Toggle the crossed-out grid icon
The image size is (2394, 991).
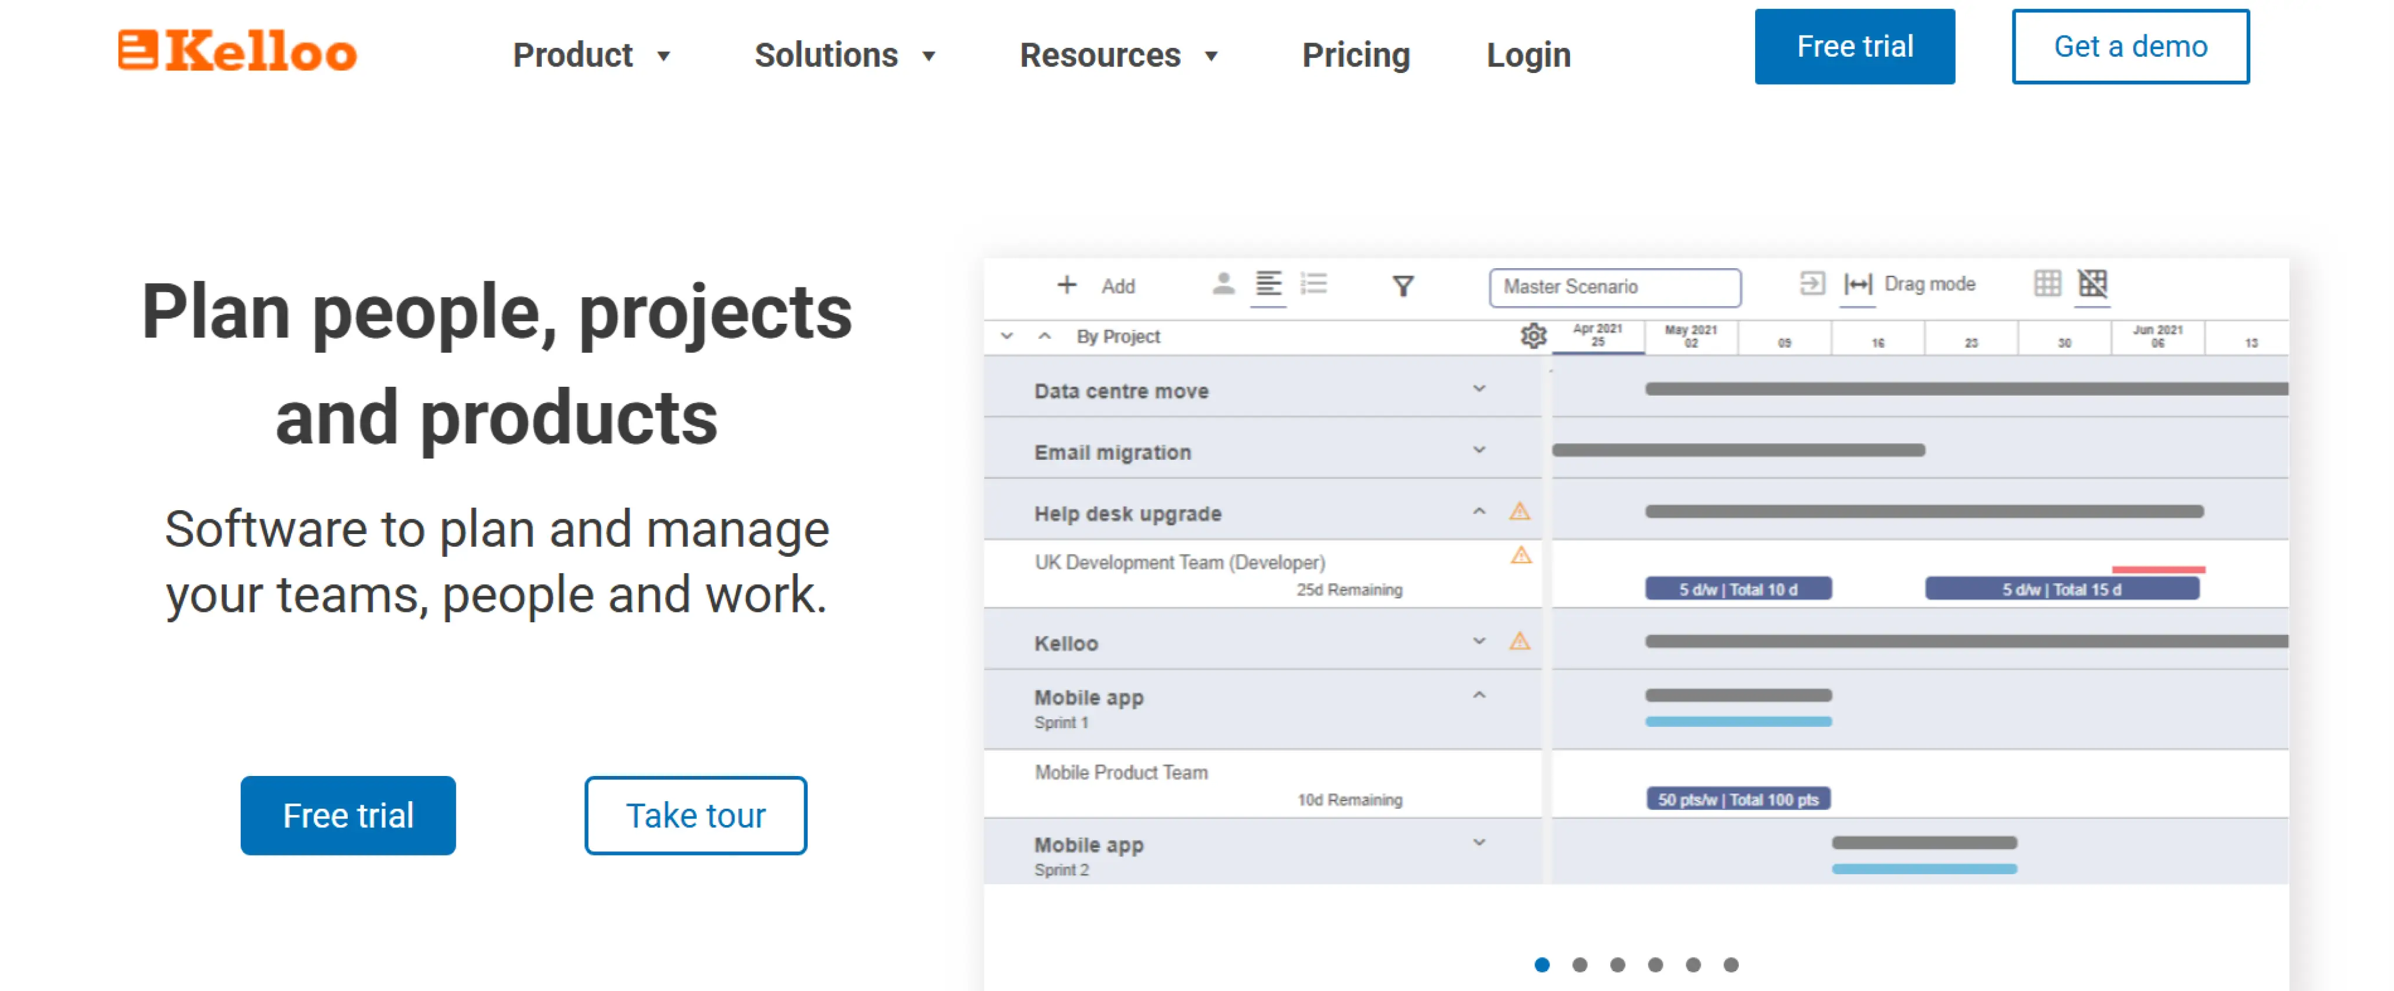point(2092,283)
